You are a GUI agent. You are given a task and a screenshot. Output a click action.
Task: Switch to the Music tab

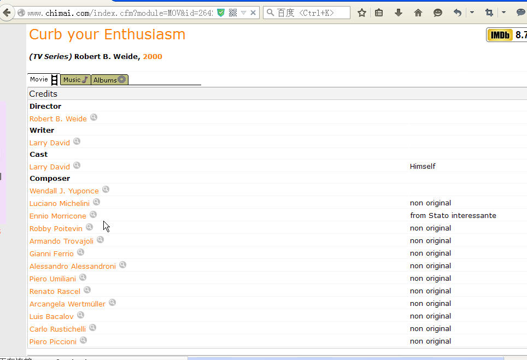click(75, 80)
